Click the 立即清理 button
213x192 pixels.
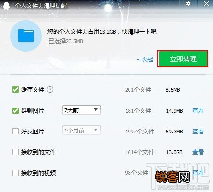click(x=183, y=59)
